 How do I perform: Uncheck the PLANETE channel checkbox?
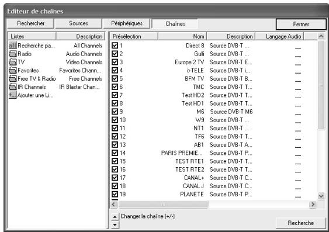click(x=115, y=194)
